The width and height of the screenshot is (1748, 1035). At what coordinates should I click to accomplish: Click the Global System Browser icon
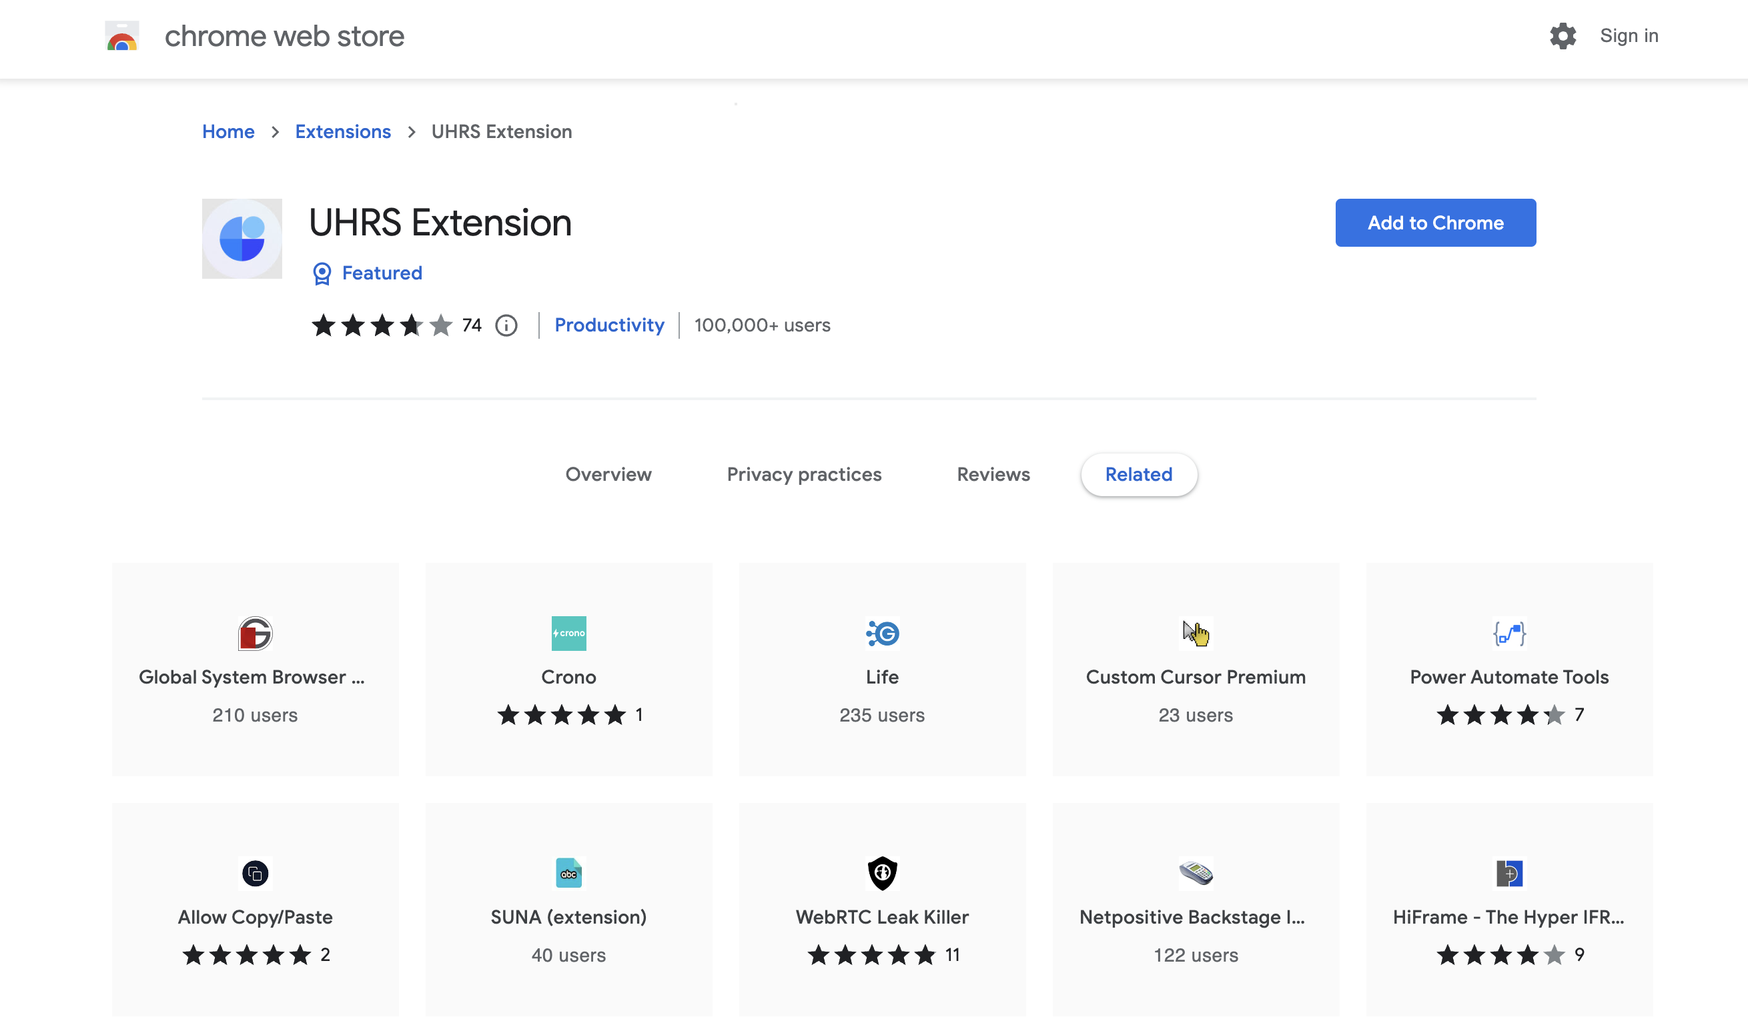coord(256,634)
